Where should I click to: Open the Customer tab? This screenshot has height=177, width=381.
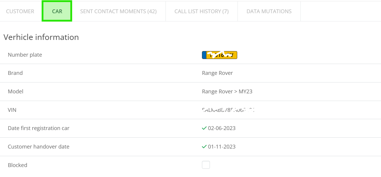click(x=20, y=11)
